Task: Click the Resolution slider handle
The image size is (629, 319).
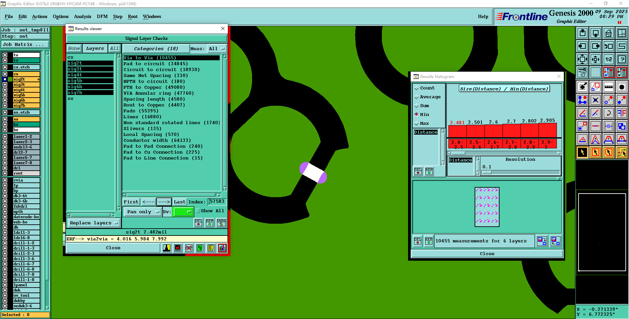Action: (x=487, y=172)
